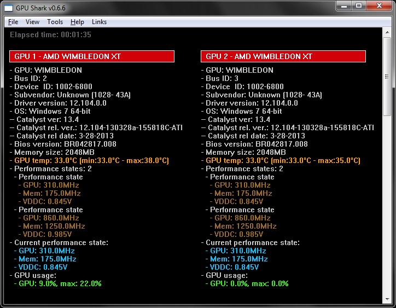Click the scrollbar up arrow
396x308 pixels.
[x=387, y=32]
